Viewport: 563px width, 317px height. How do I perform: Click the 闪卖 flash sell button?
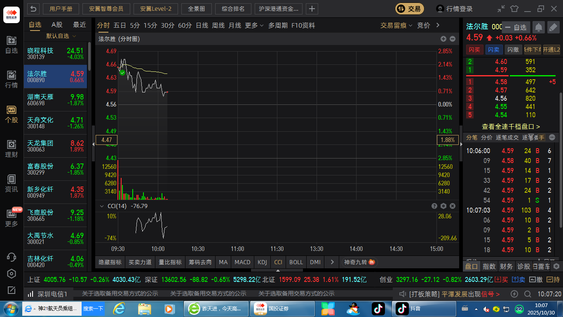(x=493, y=50)
